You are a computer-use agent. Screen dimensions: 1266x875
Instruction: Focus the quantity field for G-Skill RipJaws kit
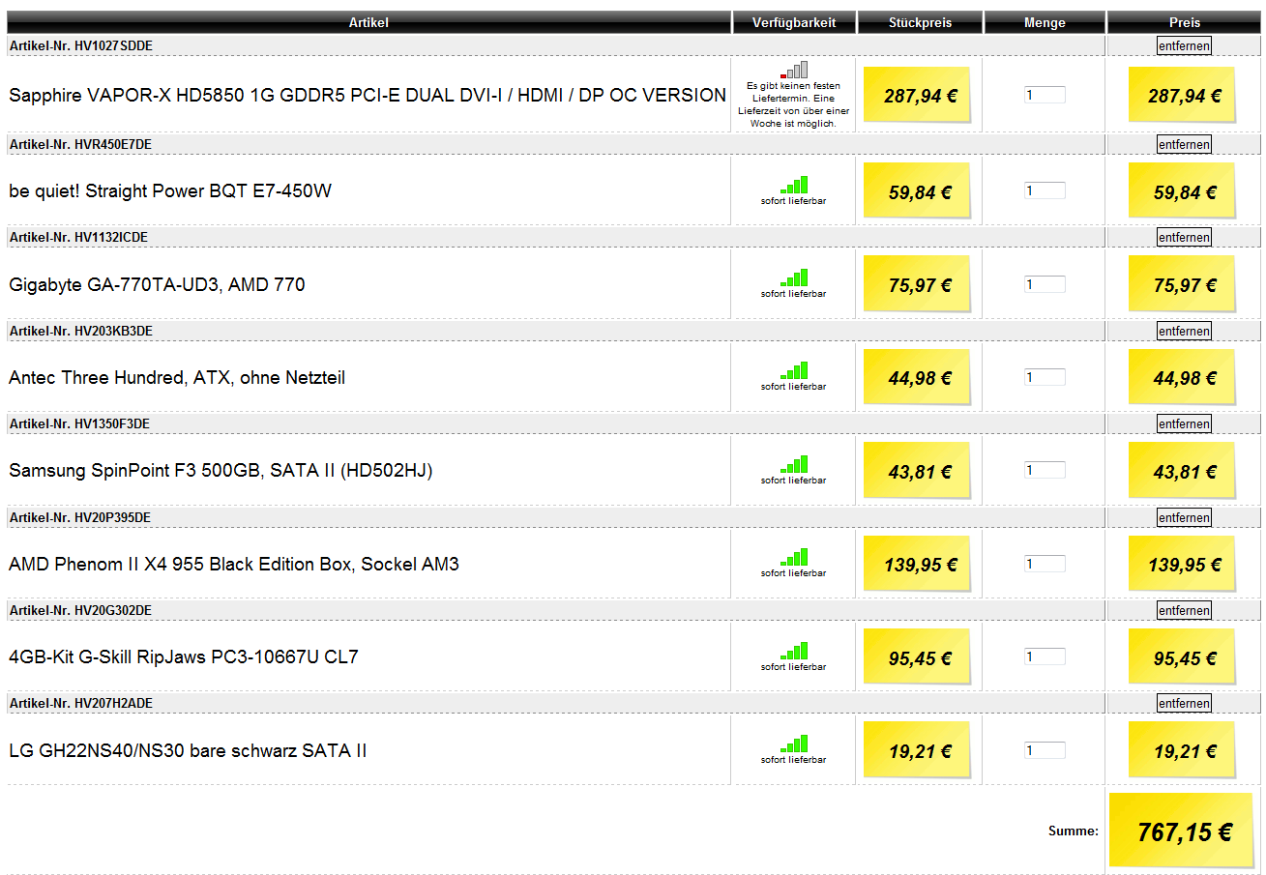[1045, 656]
